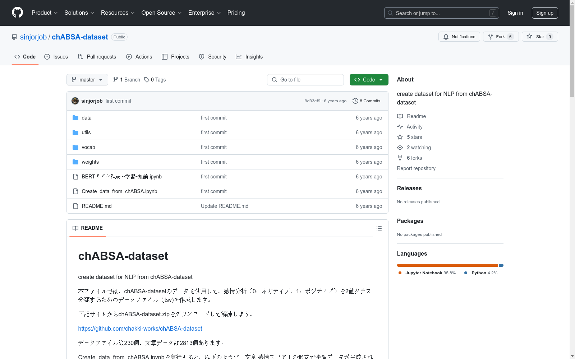Click the Fork icon button
This screenshot has width=575, height=359.
(491, 37)
